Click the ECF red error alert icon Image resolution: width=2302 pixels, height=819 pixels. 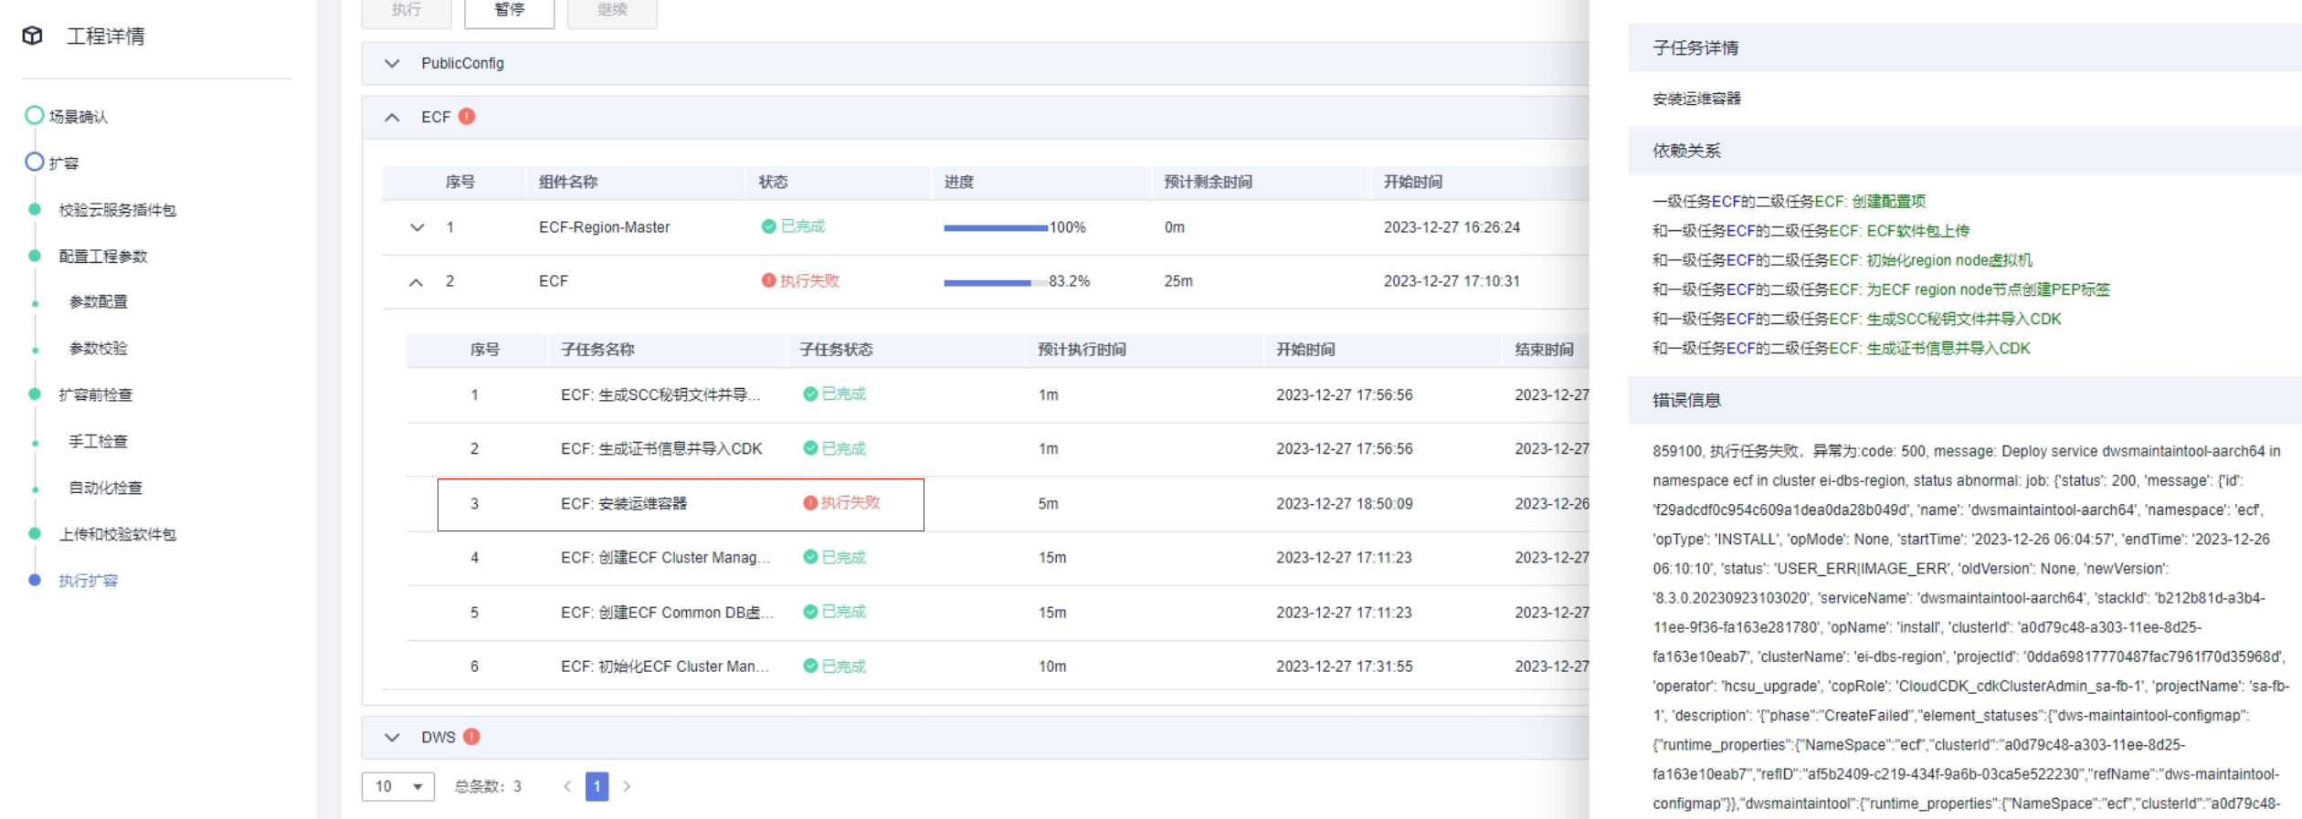point(467,116)
